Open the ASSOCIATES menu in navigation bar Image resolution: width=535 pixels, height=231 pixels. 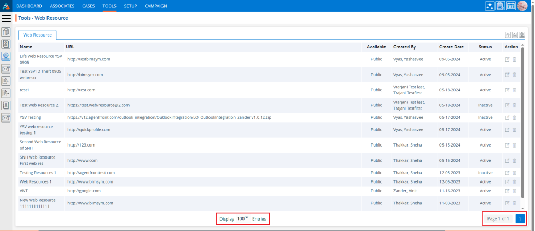point(62,6)
